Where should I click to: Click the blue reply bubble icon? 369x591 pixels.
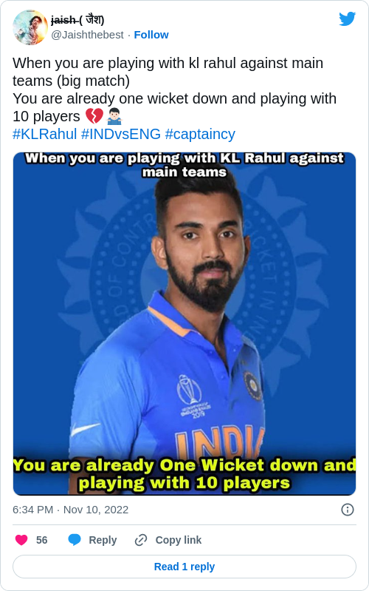tap(75, 540)
